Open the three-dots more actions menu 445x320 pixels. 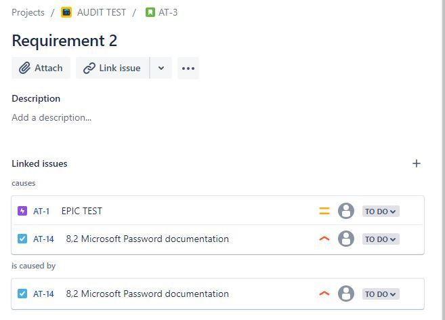[188, 68]
